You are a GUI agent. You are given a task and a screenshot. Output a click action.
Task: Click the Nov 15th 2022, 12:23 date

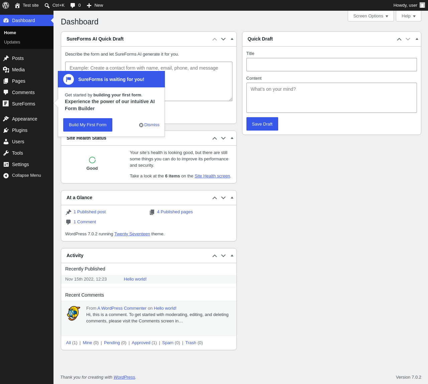86,279
